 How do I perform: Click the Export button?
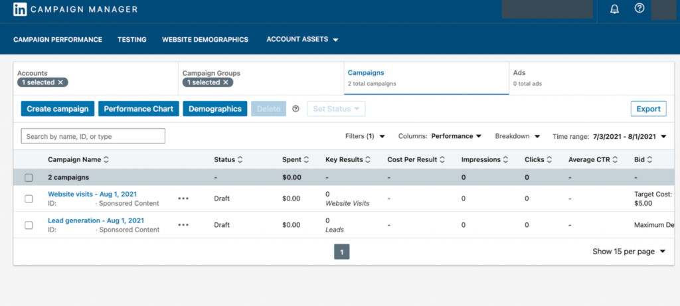coord(648,109)
